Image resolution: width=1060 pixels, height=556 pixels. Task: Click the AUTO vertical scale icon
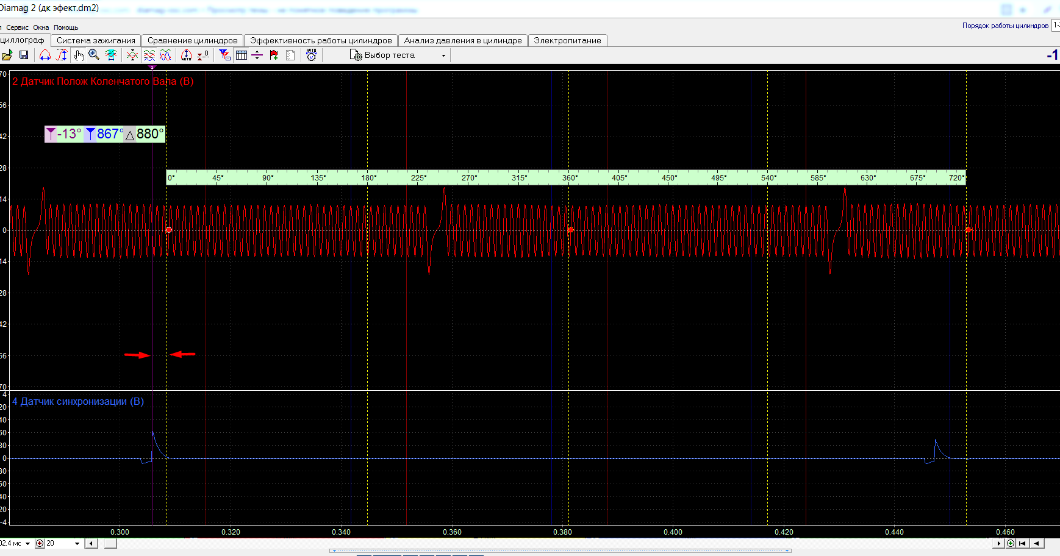[187, 55]
